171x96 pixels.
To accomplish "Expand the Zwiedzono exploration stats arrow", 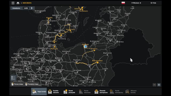I will [x=32, y=8].
